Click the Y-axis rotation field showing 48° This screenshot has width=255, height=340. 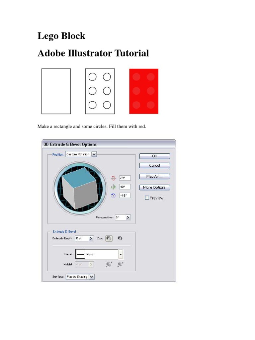click(125, 187)
